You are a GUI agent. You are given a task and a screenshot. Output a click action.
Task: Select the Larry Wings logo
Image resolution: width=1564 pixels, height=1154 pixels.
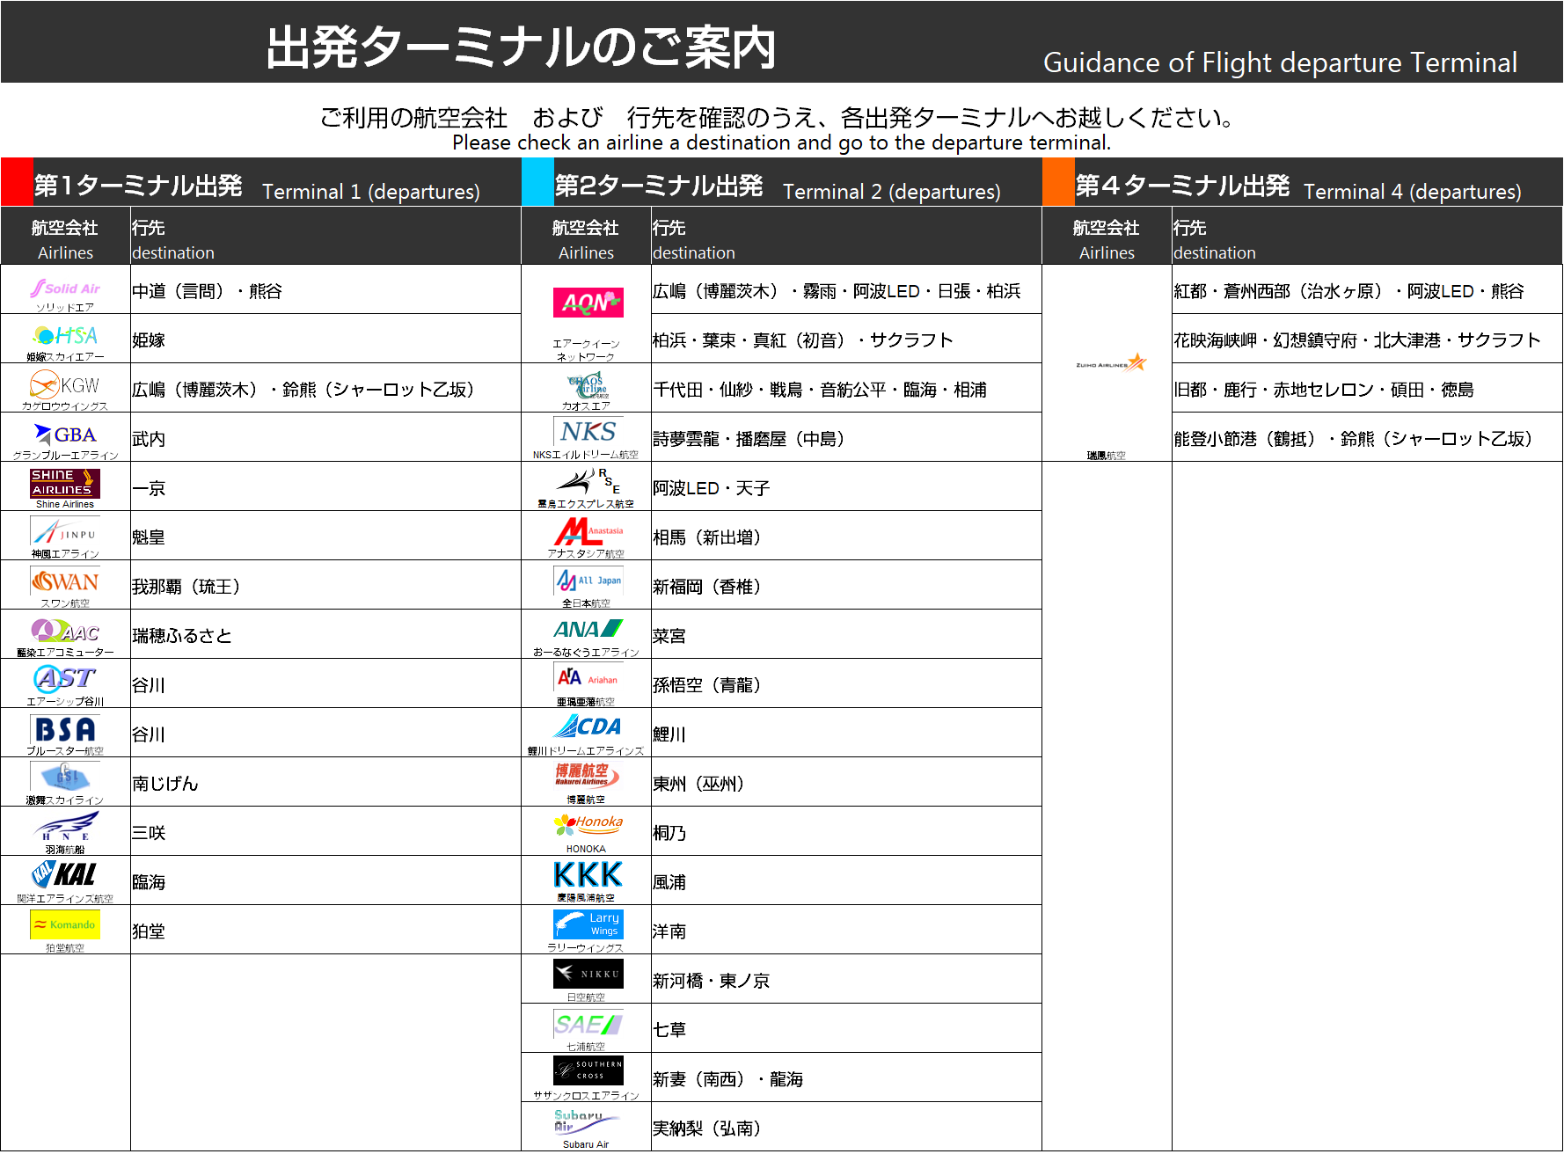pos(588,924)
